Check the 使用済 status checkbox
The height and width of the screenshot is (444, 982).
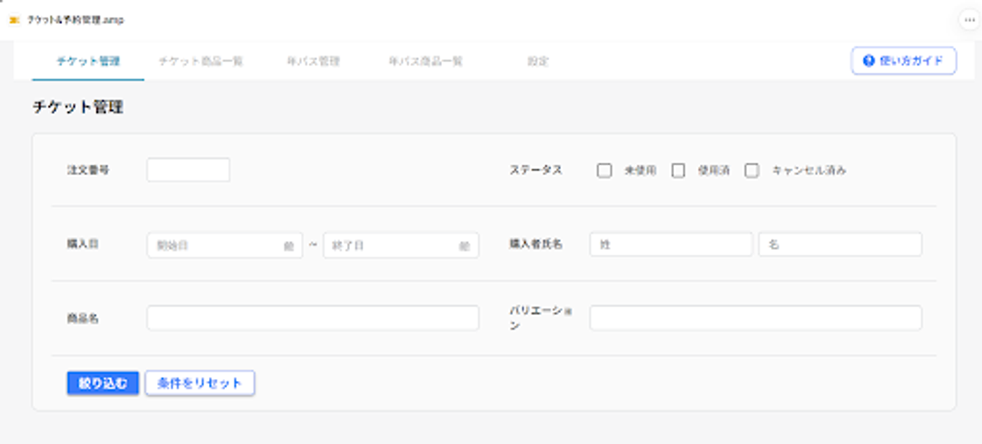678,170
